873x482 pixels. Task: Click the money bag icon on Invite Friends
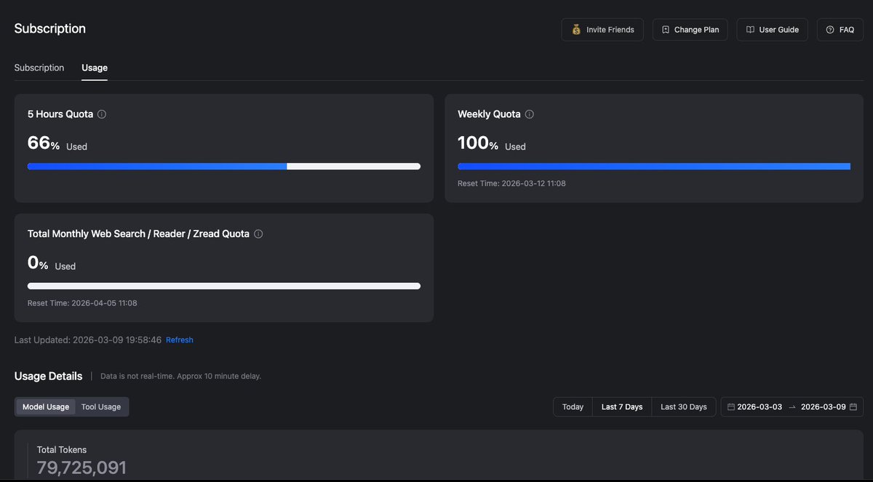point(576,30)
